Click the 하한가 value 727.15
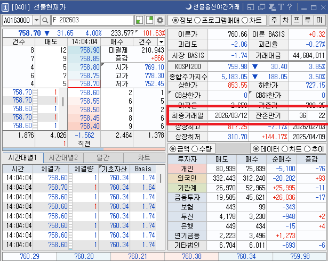 point(315,85)
